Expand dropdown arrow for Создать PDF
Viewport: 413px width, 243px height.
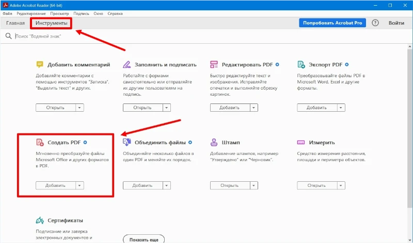click(x=80, y=185)
